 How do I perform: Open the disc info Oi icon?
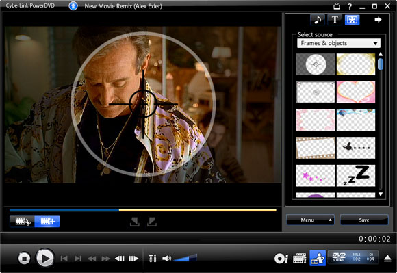[281, 259]
